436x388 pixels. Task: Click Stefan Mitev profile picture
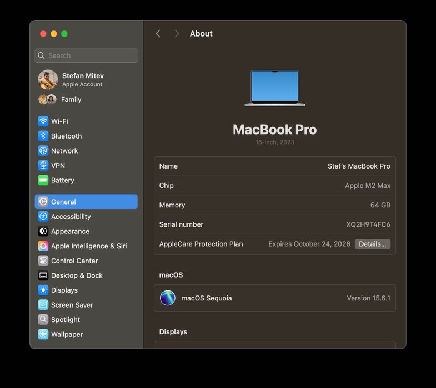(x=48, y=80)
